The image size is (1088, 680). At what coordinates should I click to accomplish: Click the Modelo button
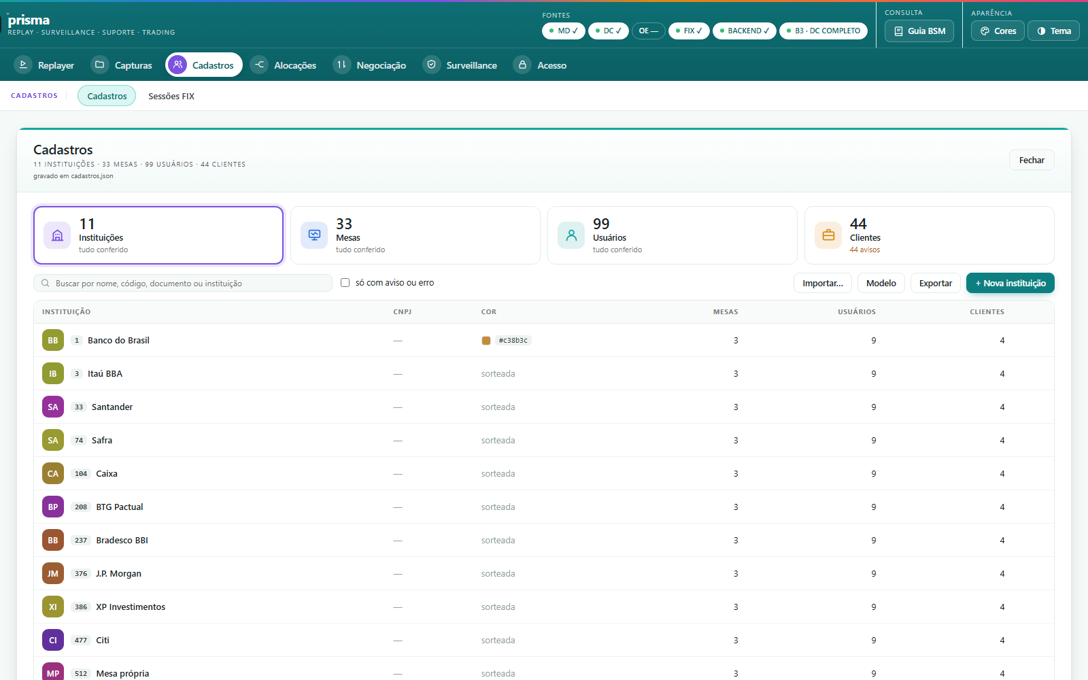click(x=881, y=283)
